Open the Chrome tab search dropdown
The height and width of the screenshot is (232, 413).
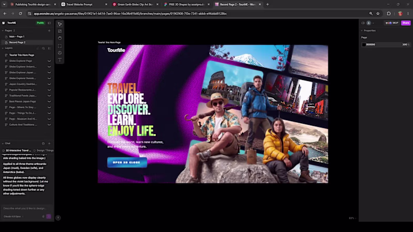[x=4, y=5]
